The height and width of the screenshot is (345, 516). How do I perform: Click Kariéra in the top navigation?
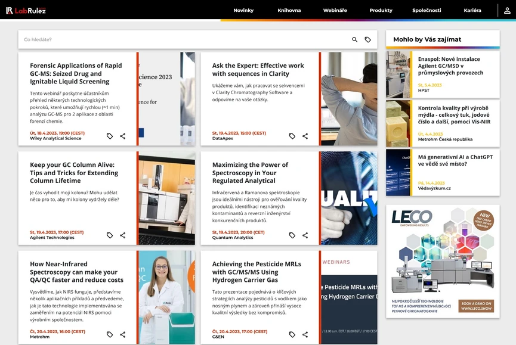[x=472, y=10]
